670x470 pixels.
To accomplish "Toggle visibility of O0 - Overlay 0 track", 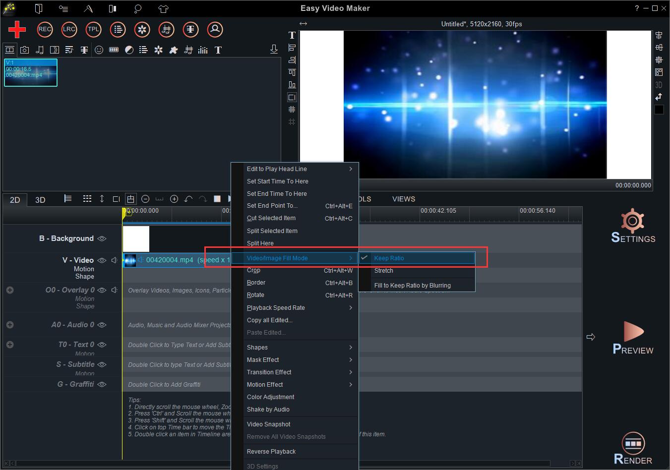I will point(102,290).
